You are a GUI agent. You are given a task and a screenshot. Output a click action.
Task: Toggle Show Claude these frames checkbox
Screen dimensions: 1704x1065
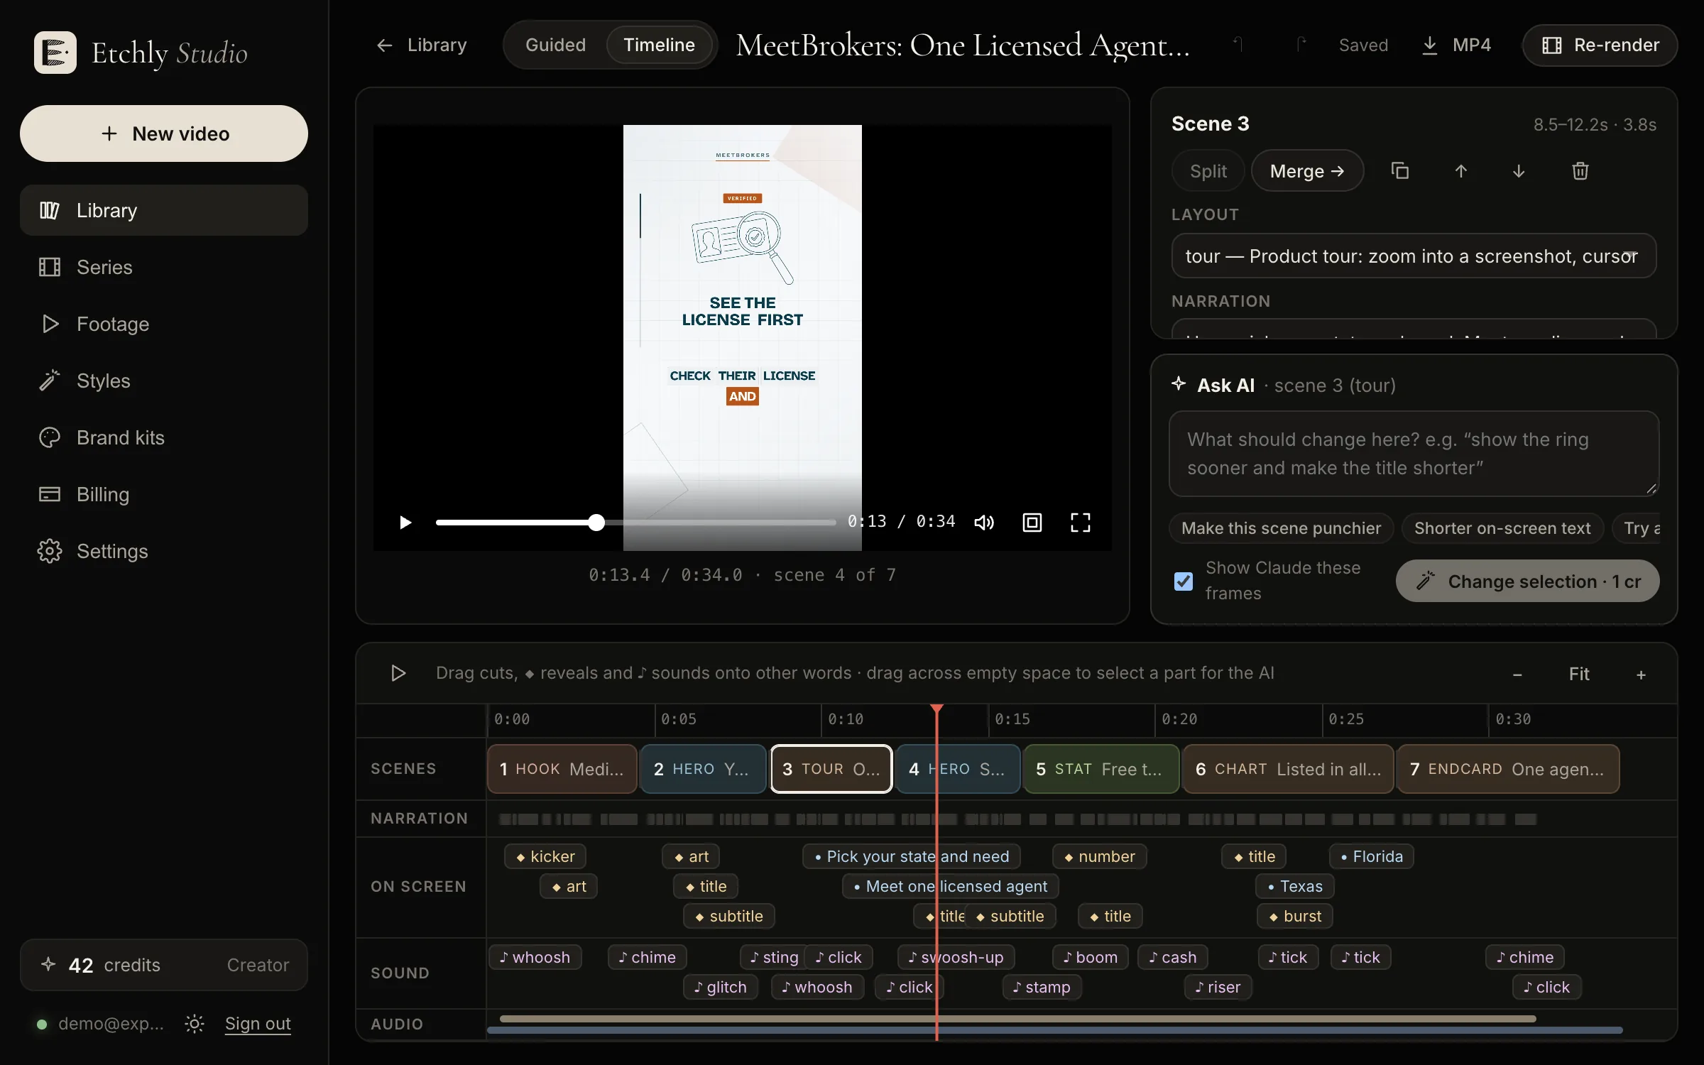[x=1184, y=581]
